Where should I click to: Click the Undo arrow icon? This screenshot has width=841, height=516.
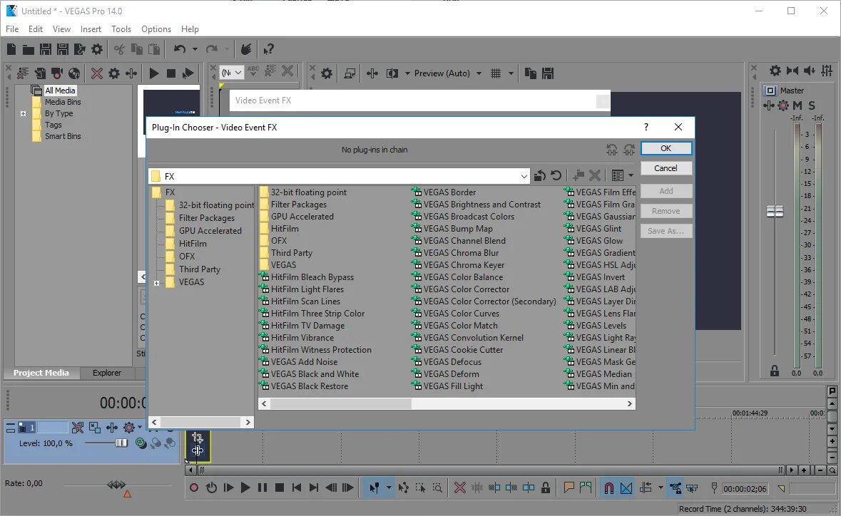tap(180, 49)
